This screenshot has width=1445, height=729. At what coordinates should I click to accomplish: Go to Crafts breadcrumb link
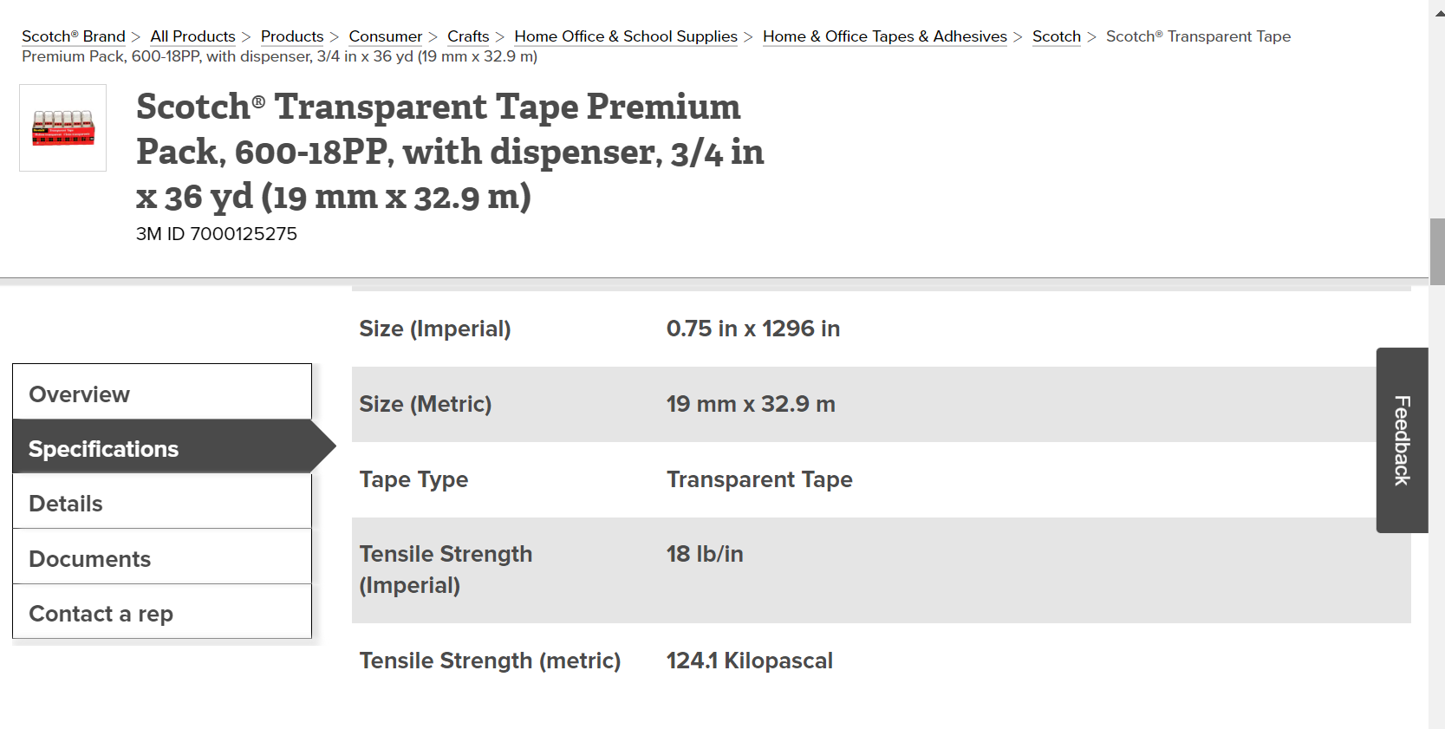point(468,36)
